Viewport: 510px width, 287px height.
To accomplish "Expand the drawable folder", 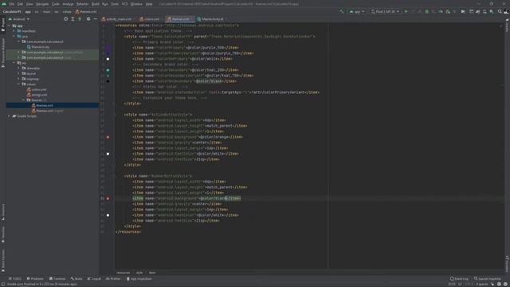I will [18, 68].
